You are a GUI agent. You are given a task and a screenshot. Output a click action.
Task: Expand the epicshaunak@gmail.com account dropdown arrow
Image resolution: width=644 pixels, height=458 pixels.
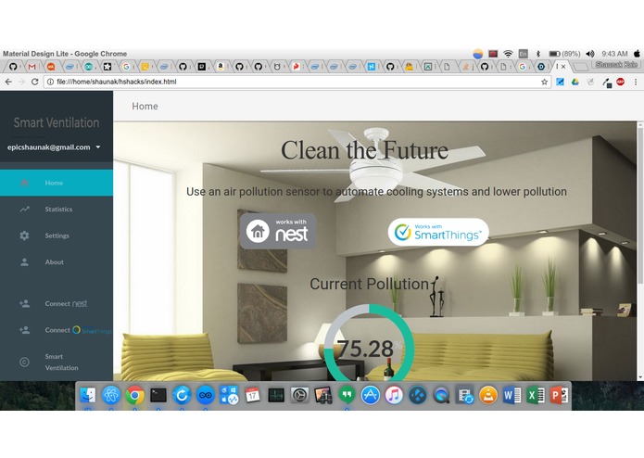coord(98,147)
